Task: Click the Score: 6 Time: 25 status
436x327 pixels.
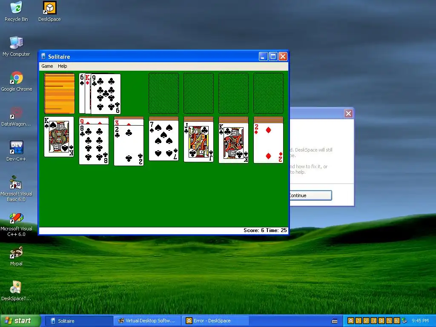Action: tap(265, 230)
